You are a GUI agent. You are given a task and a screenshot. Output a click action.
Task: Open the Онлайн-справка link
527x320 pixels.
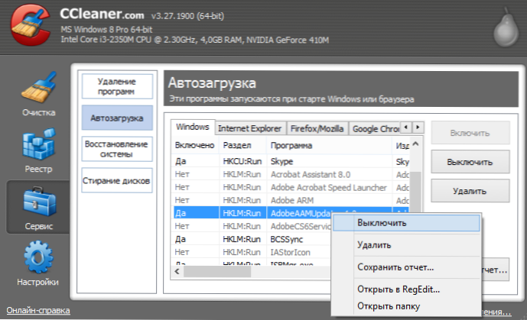(x=38, y=310)
